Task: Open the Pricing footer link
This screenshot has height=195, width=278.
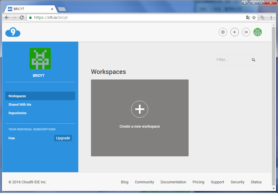Action: pos(198,182)
